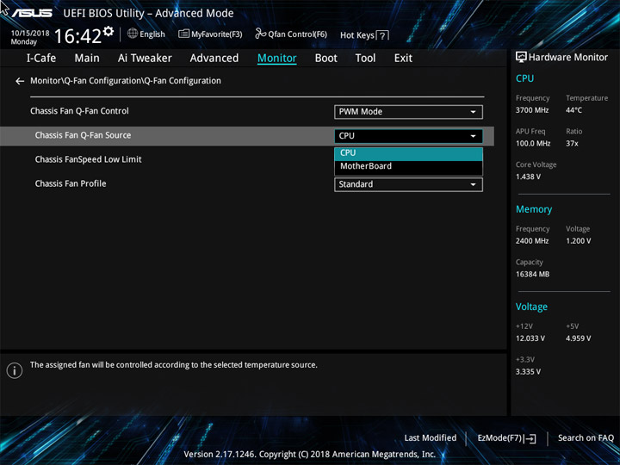The image size is (620, 465).
Task: Select Chassis FanSpeed Low Limit setting
Action: tap(88, 160)
